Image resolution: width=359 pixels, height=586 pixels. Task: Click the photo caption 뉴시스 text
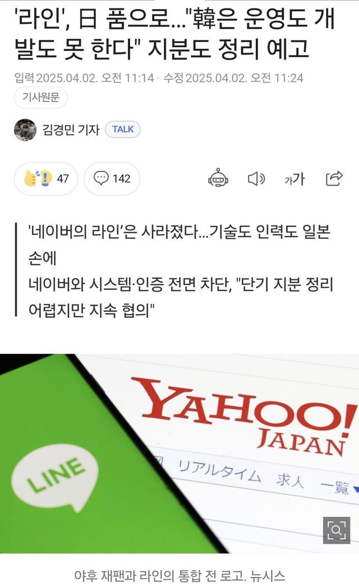(268, 575)
